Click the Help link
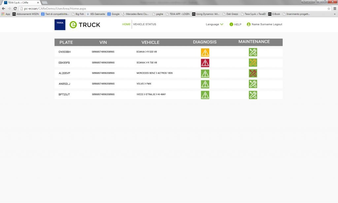Screen dimensions: 338x203 click(x=235, y=24)
